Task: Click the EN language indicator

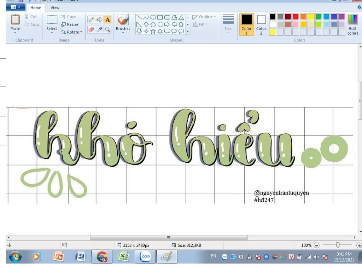Action: [214, 256]
